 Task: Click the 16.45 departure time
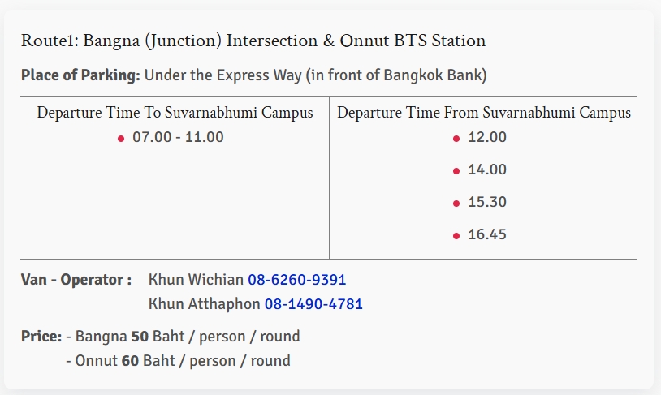[x=487, y=234]
